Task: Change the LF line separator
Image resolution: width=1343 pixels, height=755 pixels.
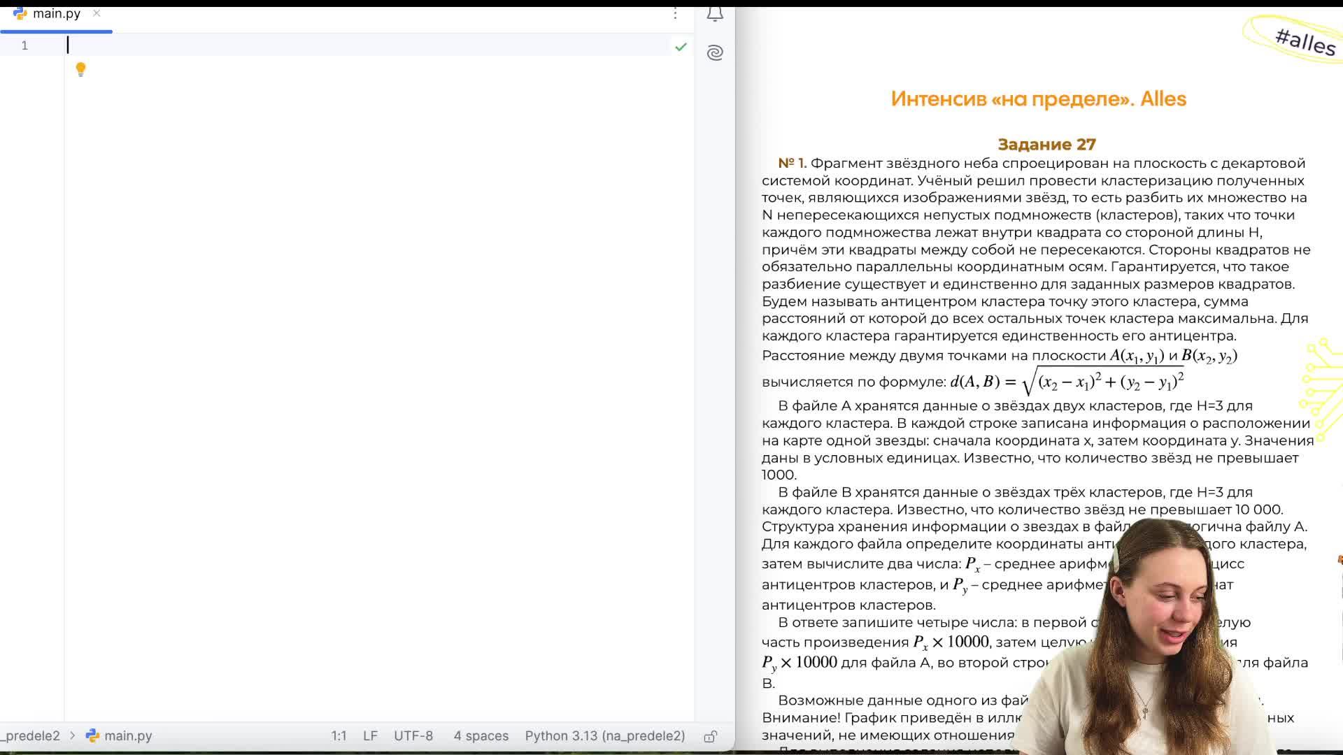Action: click(370, 735)
